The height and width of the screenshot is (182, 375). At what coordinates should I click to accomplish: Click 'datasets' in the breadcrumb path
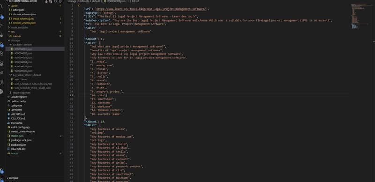[x=84, y=1]
